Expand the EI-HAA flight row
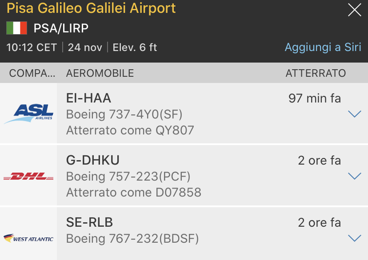Image resolution: width=368 pixels, height=260 pixels. point(354,114)
